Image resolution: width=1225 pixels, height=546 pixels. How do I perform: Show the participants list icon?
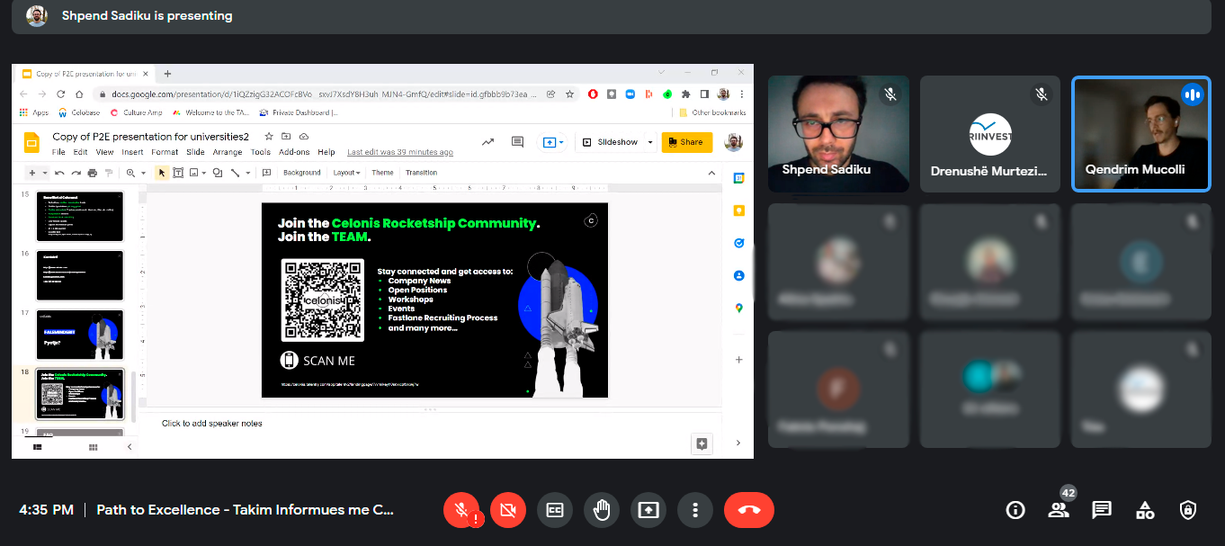(1059, 510)
